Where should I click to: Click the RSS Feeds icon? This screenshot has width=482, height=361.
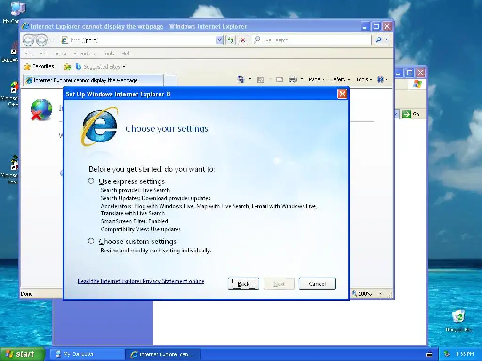click(261, 80)
